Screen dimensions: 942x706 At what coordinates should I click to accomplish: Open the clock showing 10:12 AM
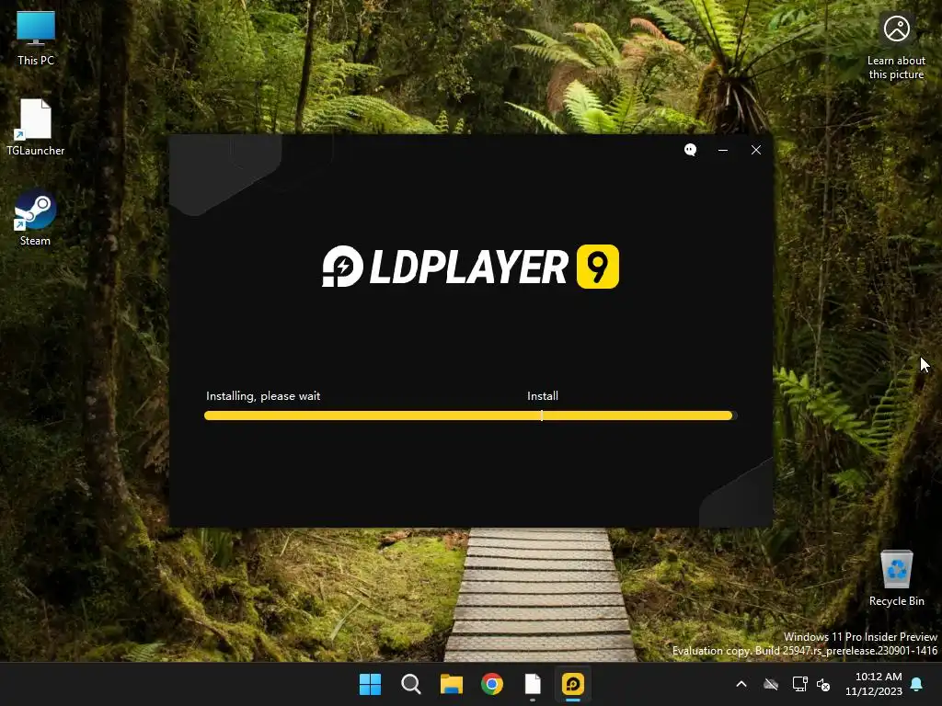(x=874, y=684)
